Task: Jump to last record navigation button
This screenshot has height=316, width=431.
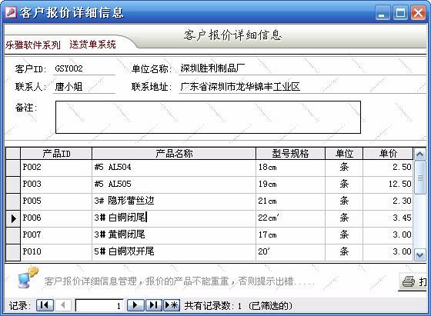Action: 154,305
